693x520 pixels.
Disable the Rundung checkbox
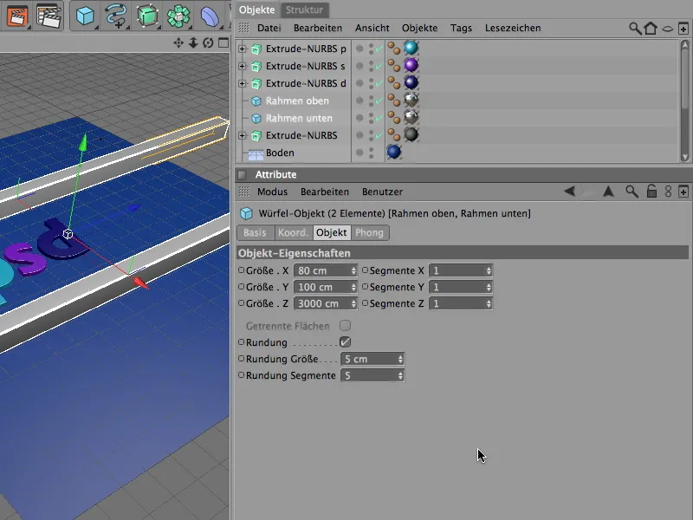pyautogui.click(x=345, y=342)
